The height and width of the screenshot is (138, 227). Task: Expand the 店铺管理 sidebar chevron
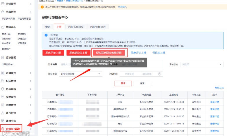pyautogui.click(x=30, y=4)
